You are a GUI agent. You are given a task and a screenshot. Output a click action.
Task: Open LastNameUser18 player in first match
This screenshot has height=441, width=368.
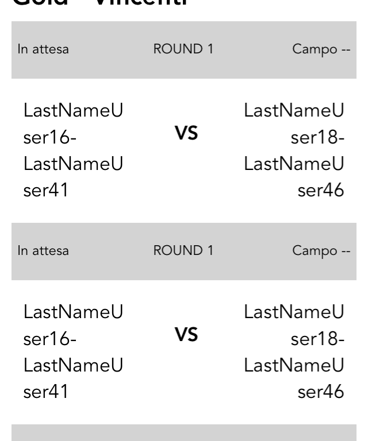pos(294,123)
